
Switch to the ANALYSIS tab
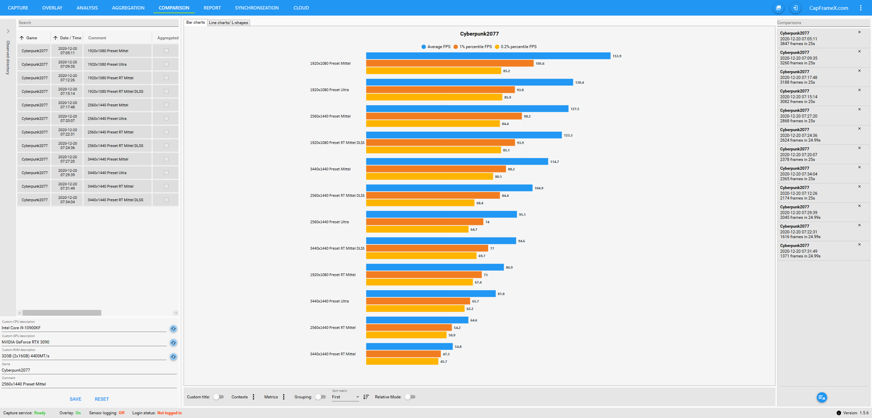87,8
